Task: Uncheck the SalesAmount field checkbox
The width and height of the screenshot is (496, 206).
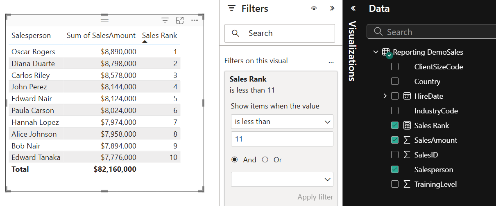Action: [x=395, y=140]
